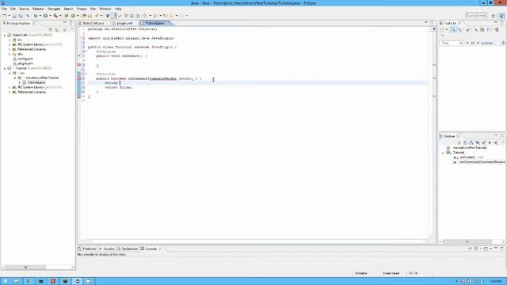The image size is (507, 285).
Task: Click the Open Type toolbar icon
Action: [84, 16]
